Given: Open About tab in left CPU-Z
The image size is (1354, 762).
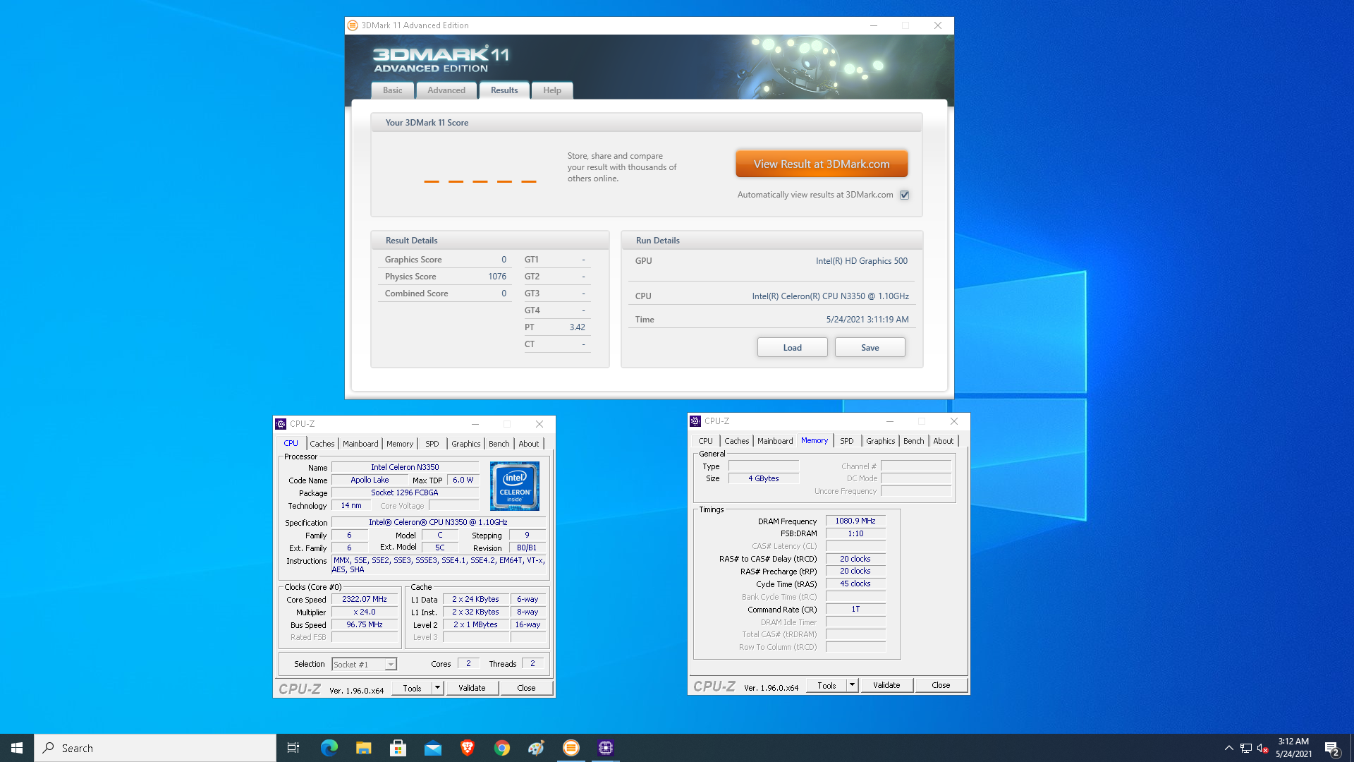Looking at the screenshot, I should click(x=529, y=444).
